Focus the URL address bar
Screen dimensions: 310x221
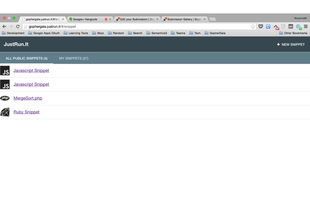tap(138, 26)
